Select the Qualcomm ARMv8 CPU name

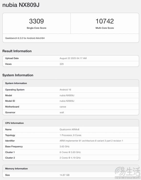click(69, 129)
